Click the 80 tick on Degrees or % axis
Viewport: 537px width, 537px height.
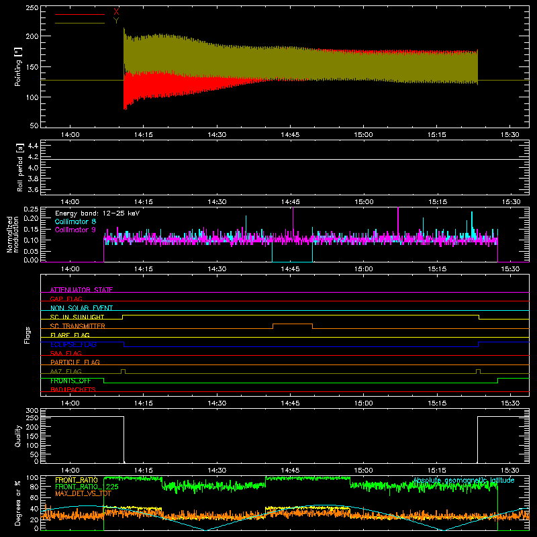pos(34,487)
